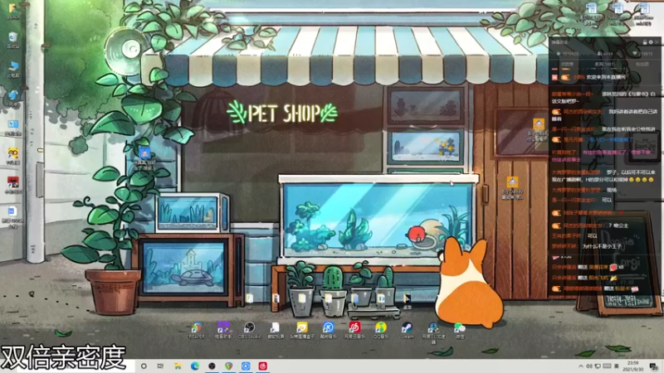Open the purple app shortcut next to REAPER
664x373 pixels.
(223, 330)
